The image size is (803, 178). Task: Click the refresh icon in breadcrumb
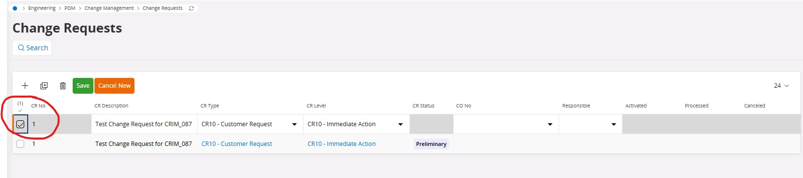pyautogui.click(x=191, y=8)
